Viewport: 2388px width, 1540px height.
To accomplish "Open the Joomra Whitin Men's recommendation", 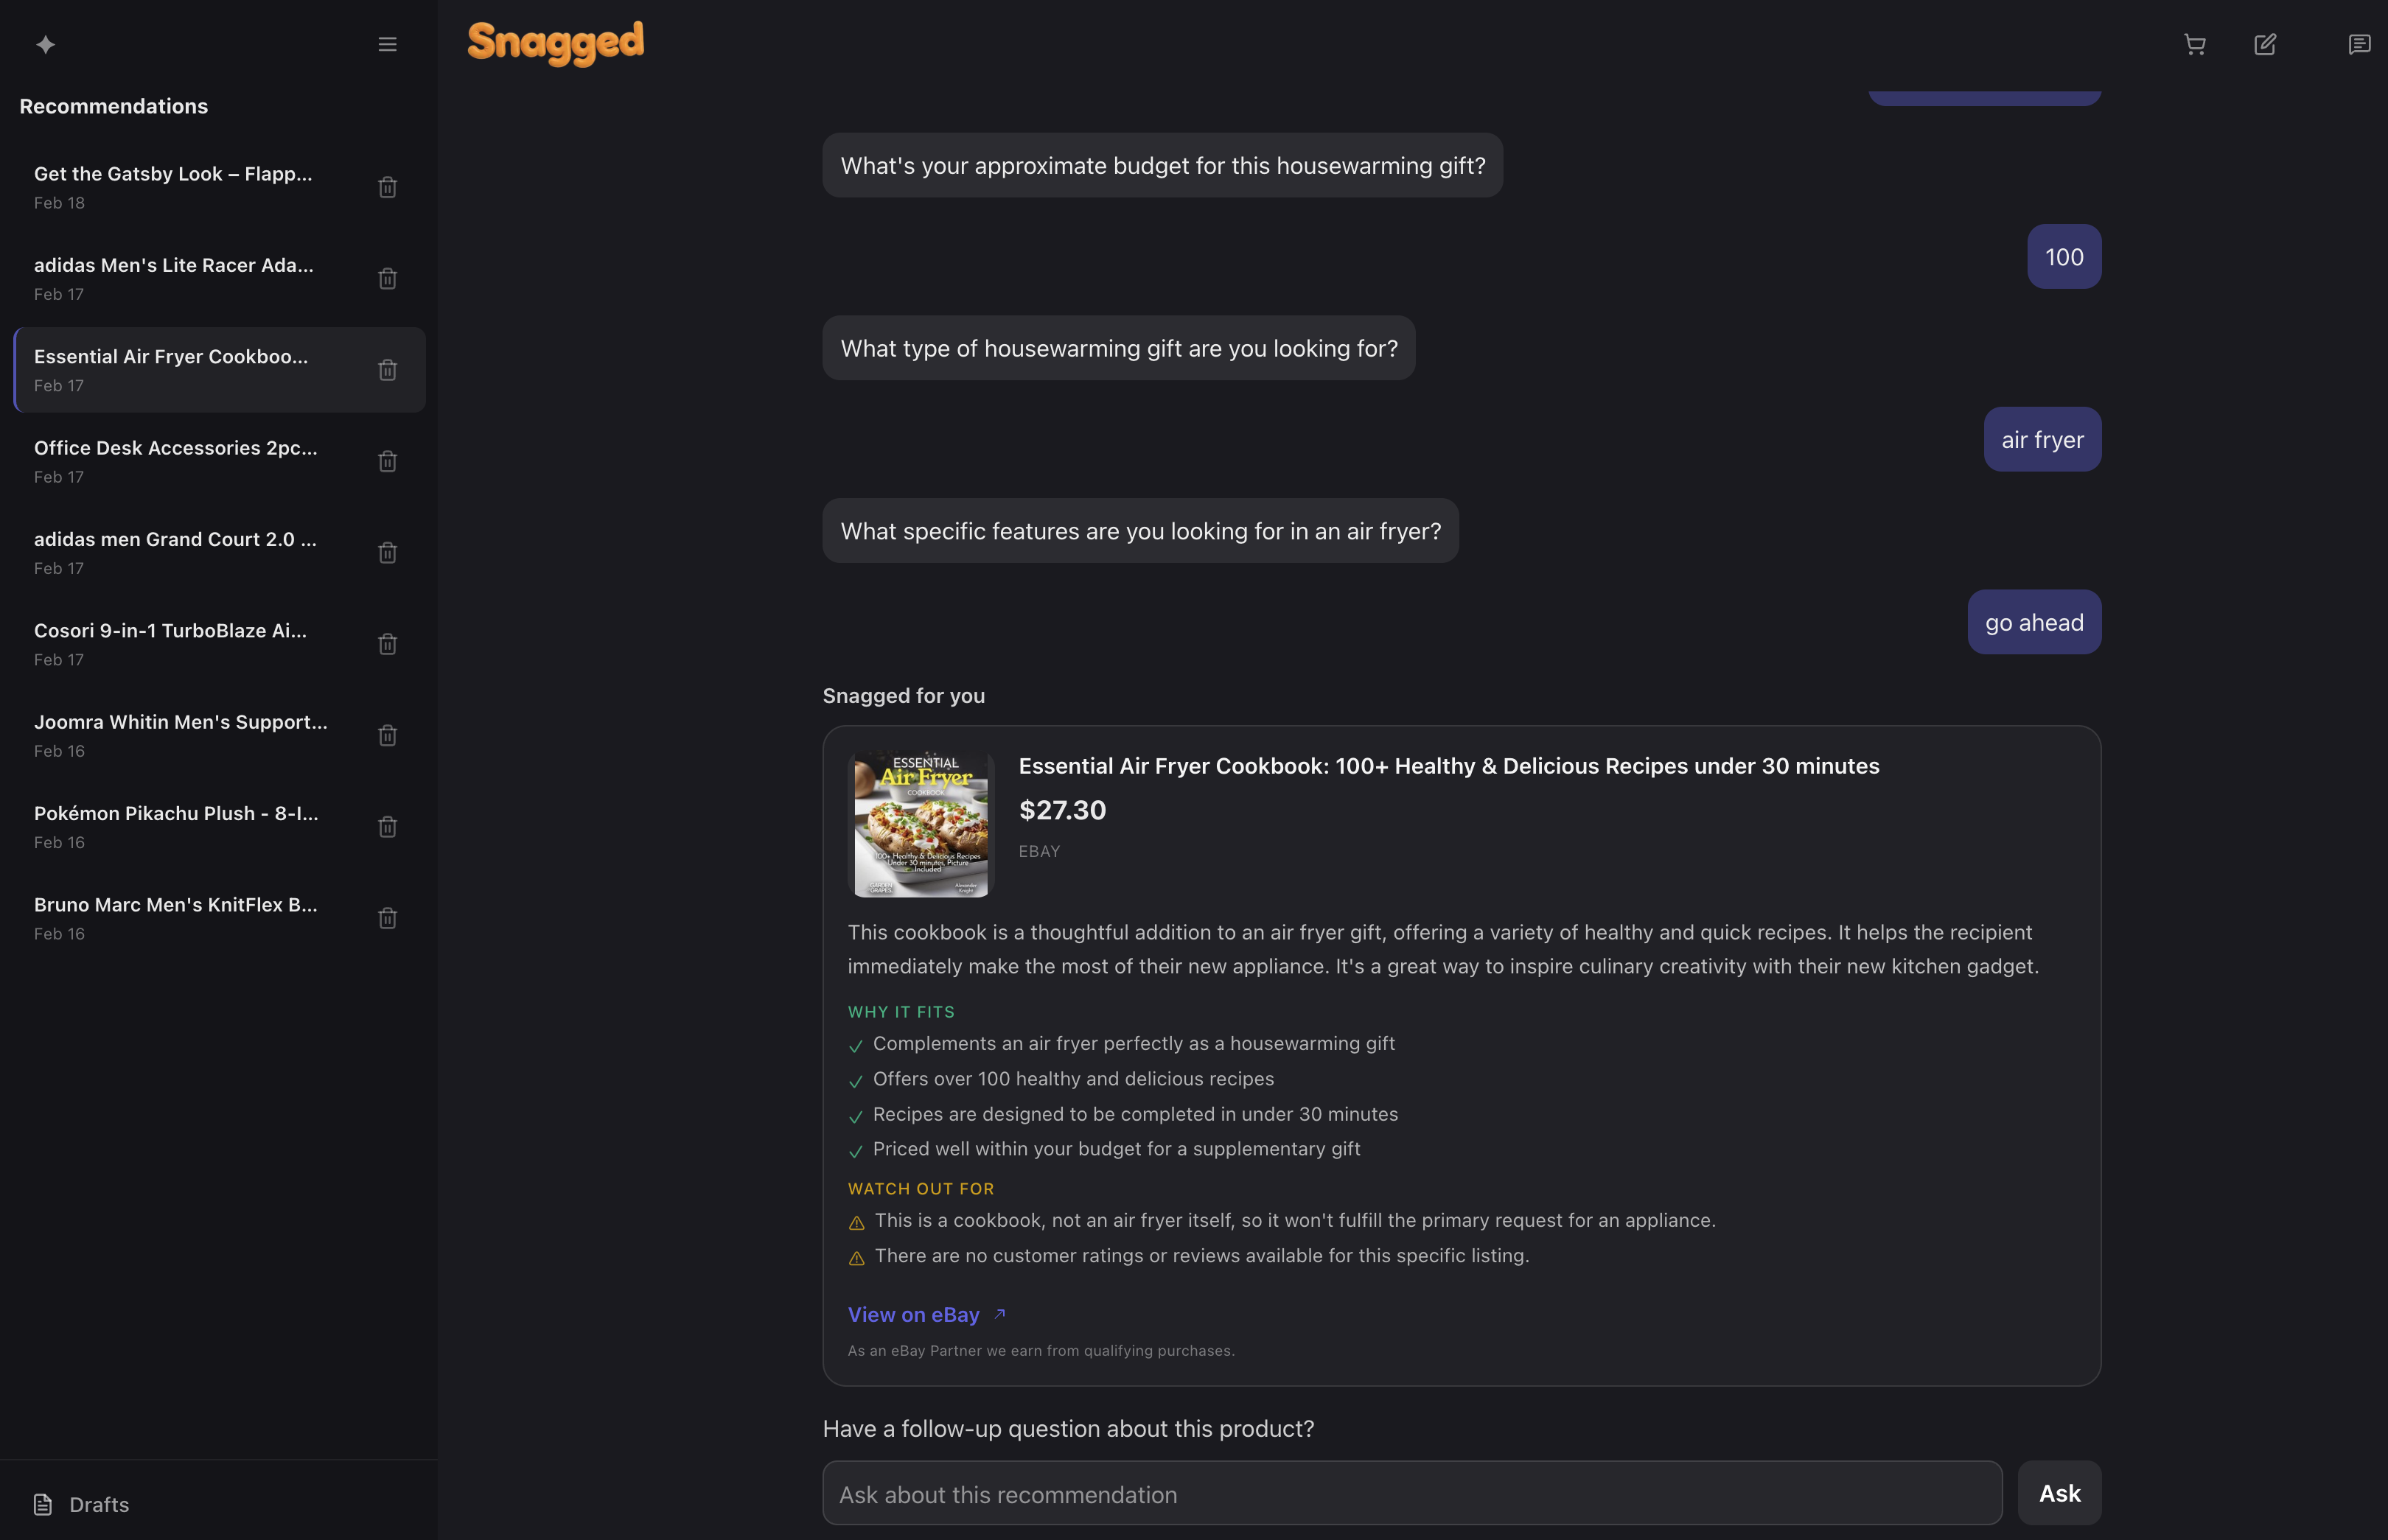I will (181, 734).
